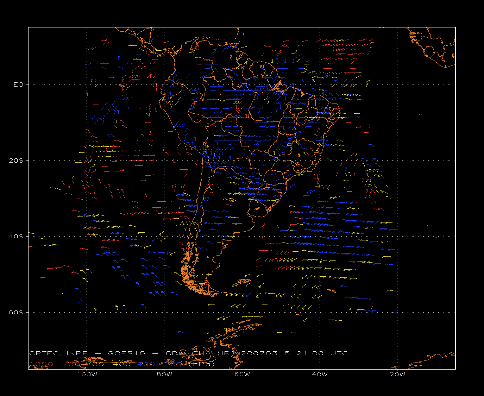Click the 20070315 date stamp

point(265,353)
